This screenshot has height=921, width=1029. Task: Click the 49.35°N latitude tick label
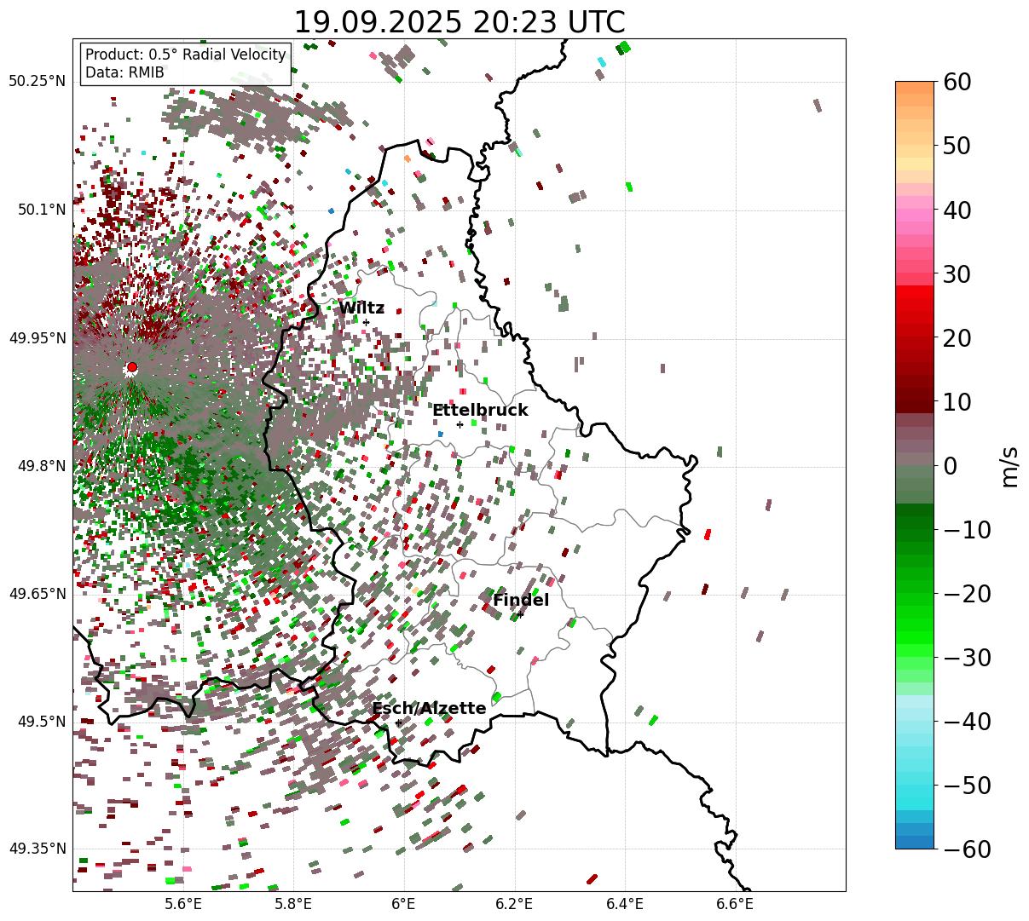point(37,849)
